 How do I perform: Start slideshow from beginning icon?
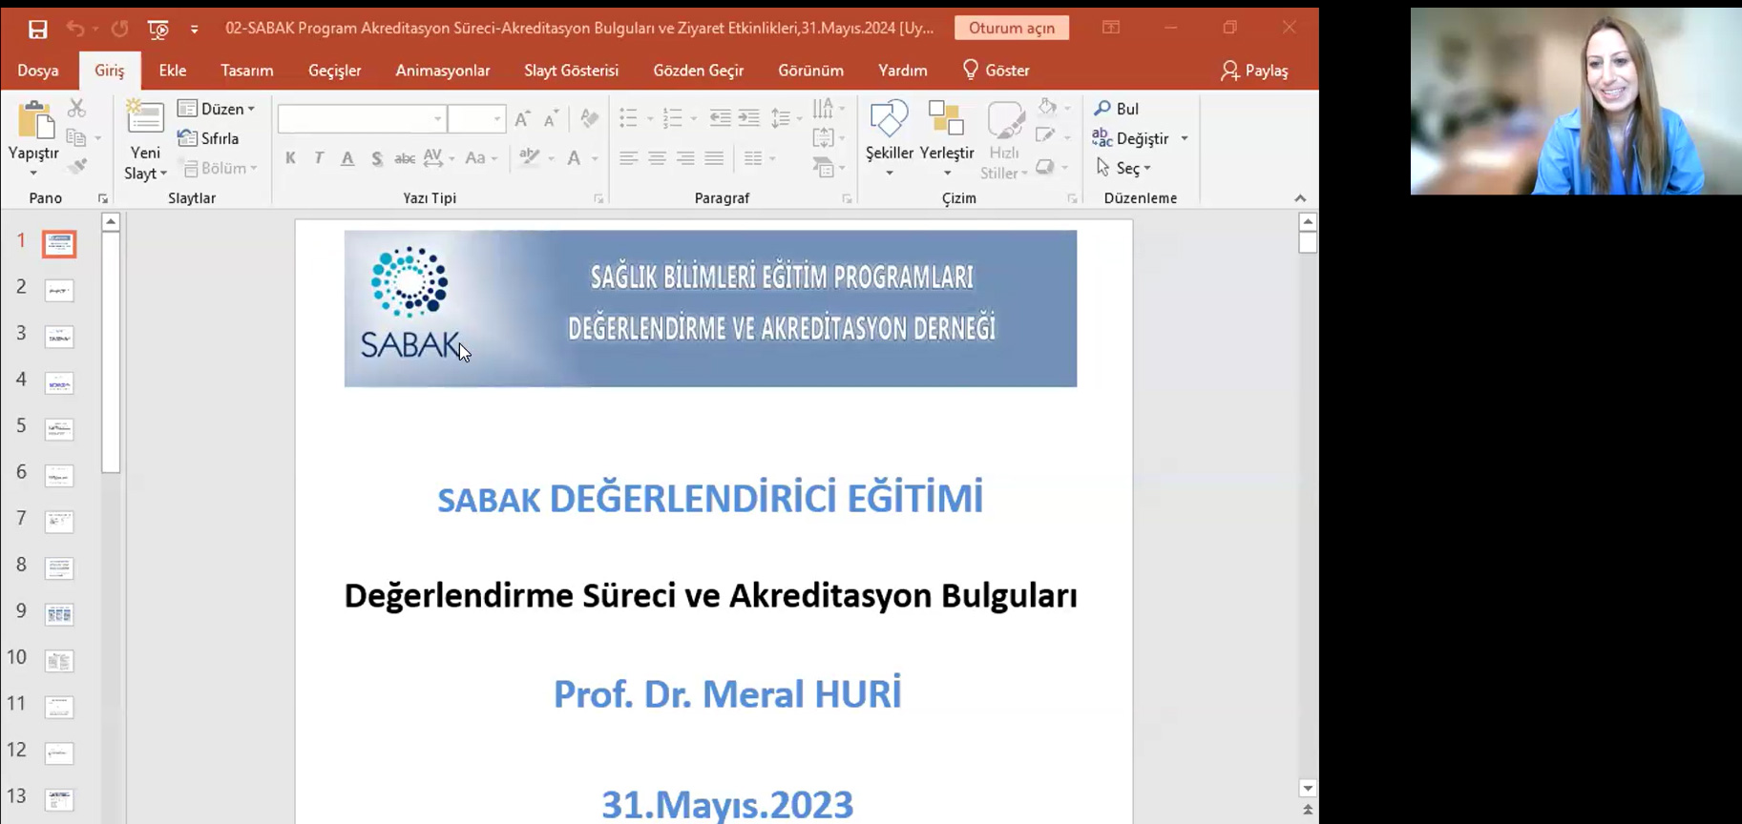coord(158,30)
